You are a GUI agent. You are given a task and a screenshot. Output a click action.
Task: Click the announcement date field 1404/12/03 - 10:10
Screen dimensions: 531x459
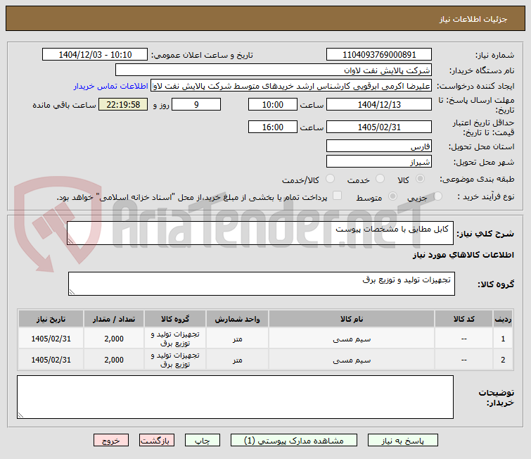tap(95, 55)
